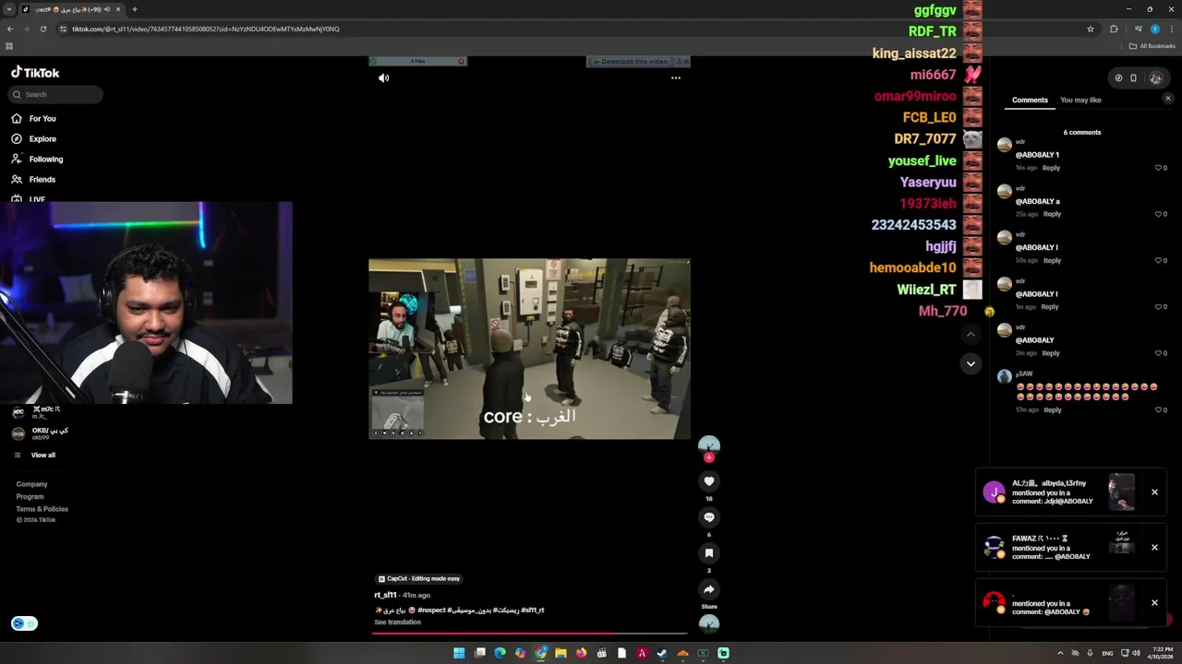Image resolution: width=1182 pixels, height=664 pixels.
Task: Dismiss the AL albyda mention notification
Action: coord(1154,492)
